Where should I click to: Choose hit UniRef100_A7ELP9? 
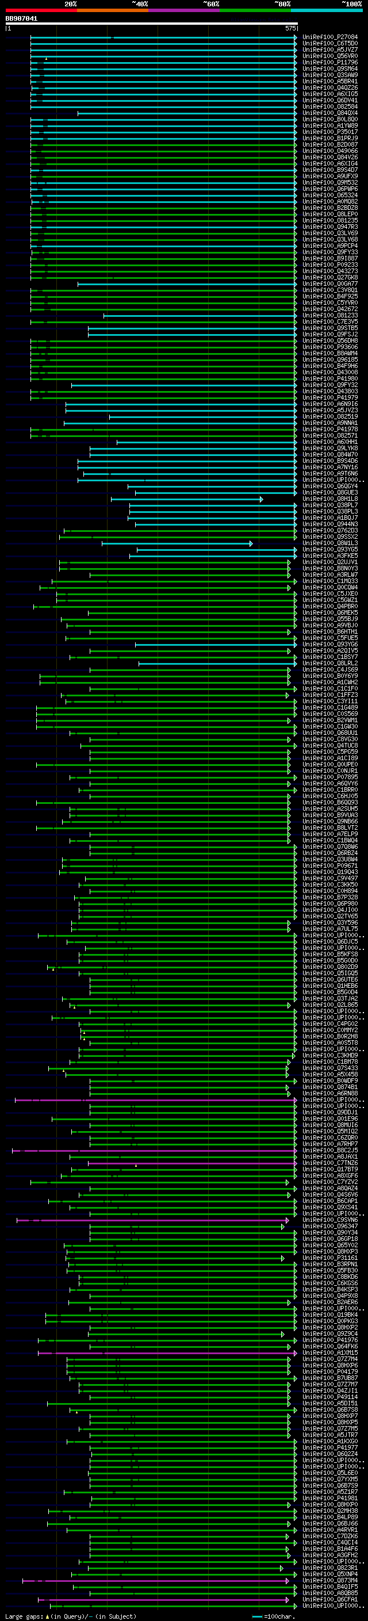[330, 834]
